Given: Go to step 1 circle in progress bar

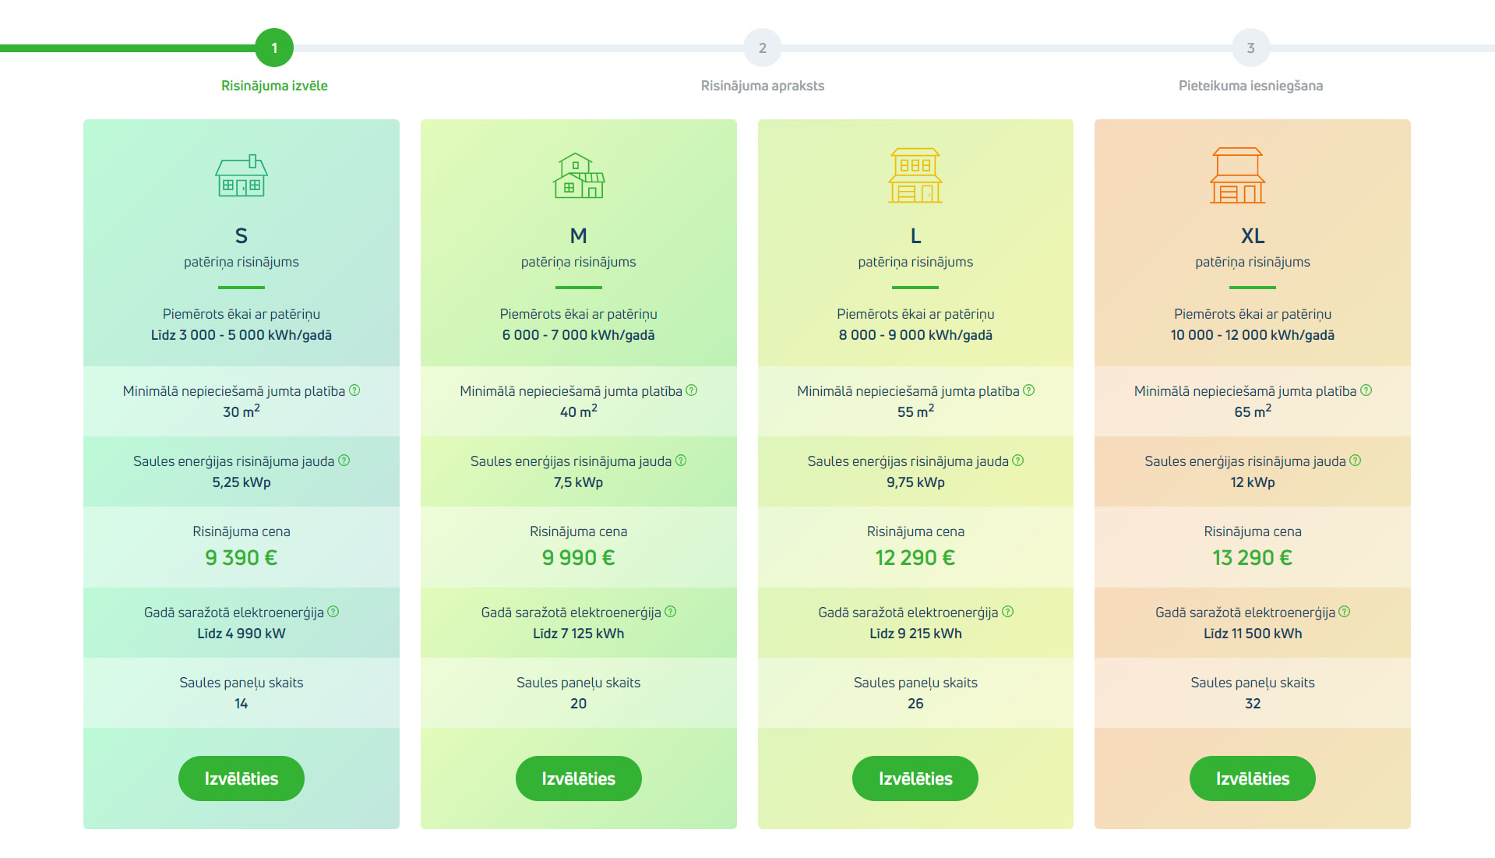Looking at the screenshot, I should pyautogui.click(x=274, y=48).
